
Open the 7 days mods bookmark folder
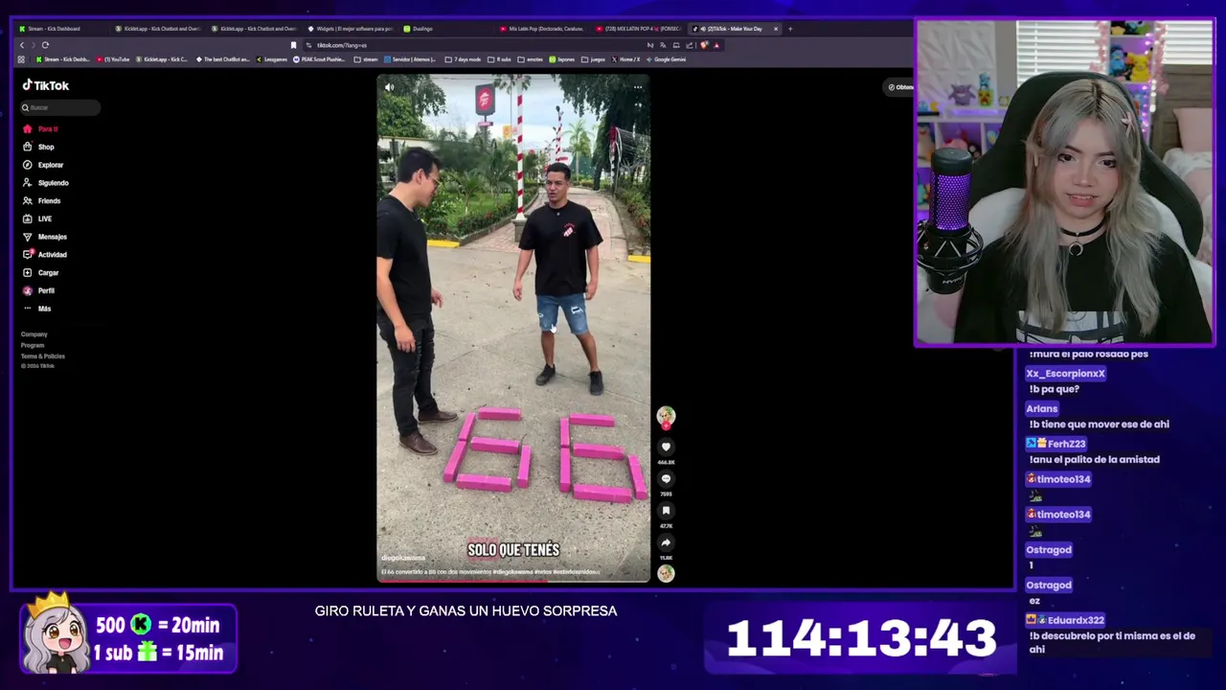464,59
